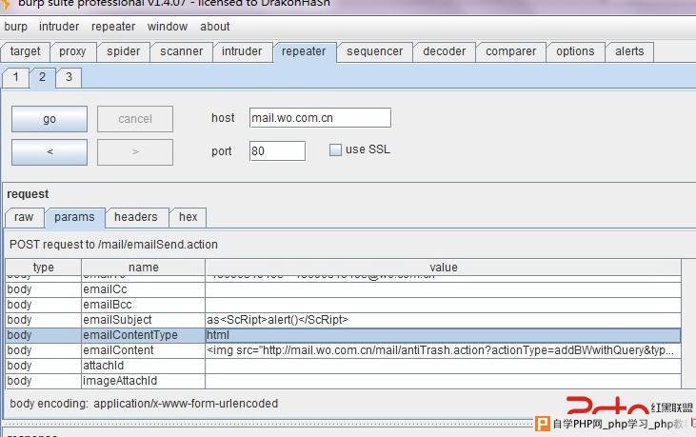Select the repeater tool tab
The height and width of the screenshot is (437, 696).
(x=304, y=51)
